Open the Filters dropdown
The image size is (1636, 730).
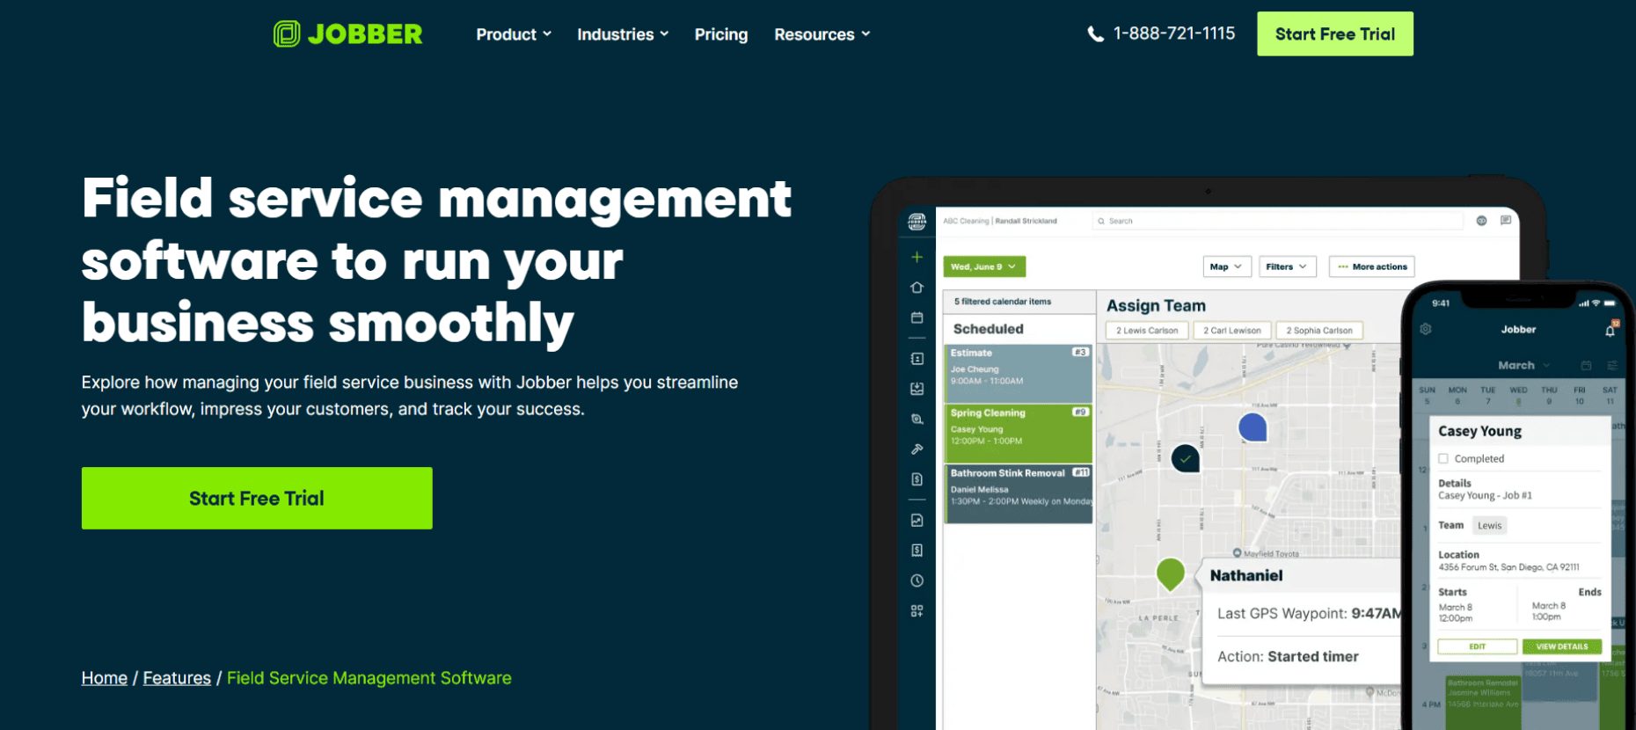[x=1286, y=266]
